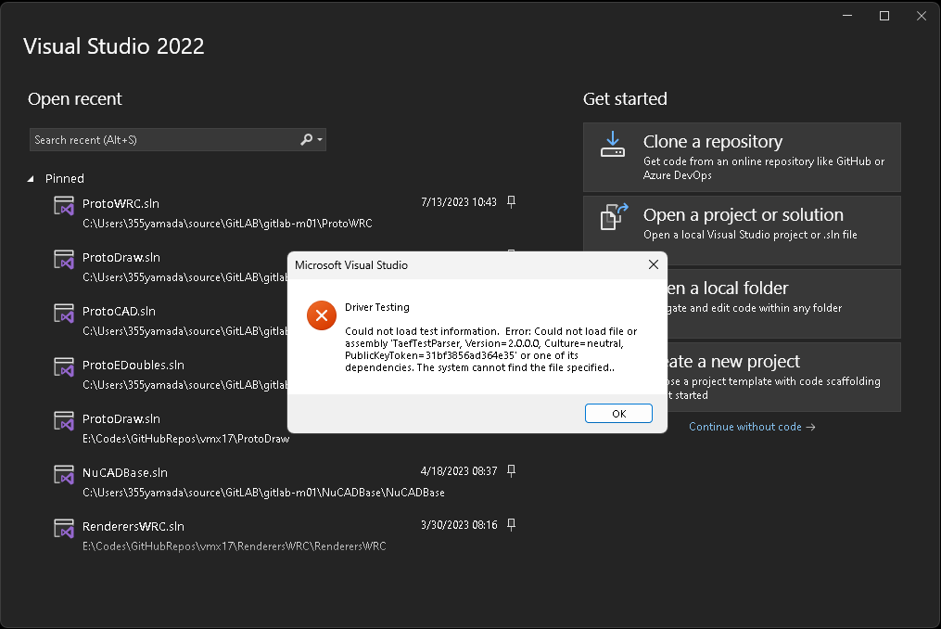Click the ProtoWRC.sln file name
Image resolution: width=941 pixels, height=629 pixels.
(121, 204)
